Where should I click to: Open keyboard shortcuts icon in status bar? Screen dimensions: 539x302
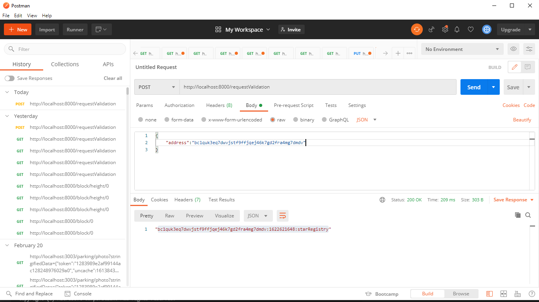[x=518, y=294]
